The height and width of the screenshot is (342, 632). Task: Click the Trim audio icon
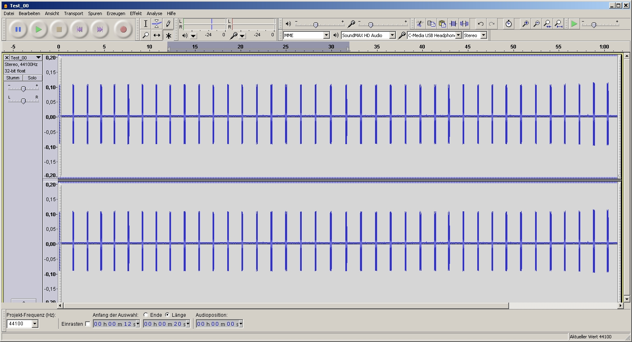[453, 24]
